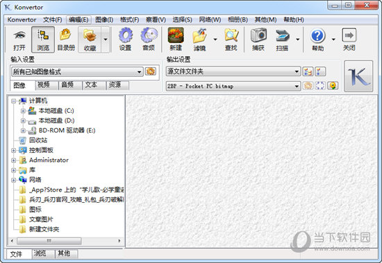Click the sunflower picture icon beside output format

(x=333, y=86)
